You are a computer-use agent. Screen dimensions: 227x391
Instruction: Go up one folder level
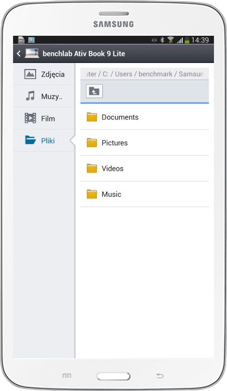click(94, 91)
